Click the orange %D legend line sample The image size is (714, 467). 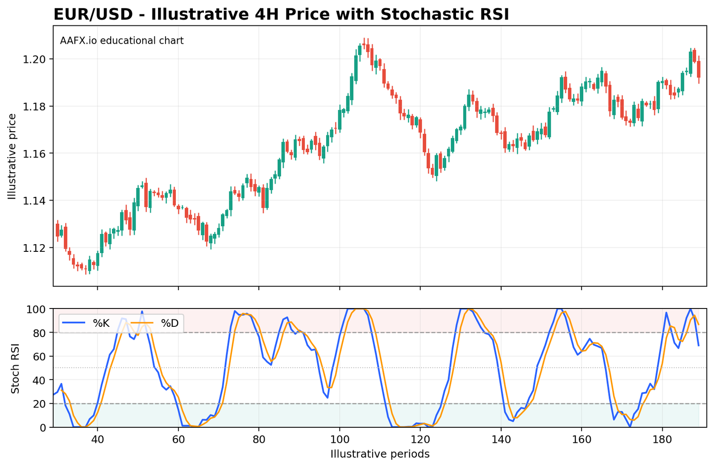tap(143, 324)
